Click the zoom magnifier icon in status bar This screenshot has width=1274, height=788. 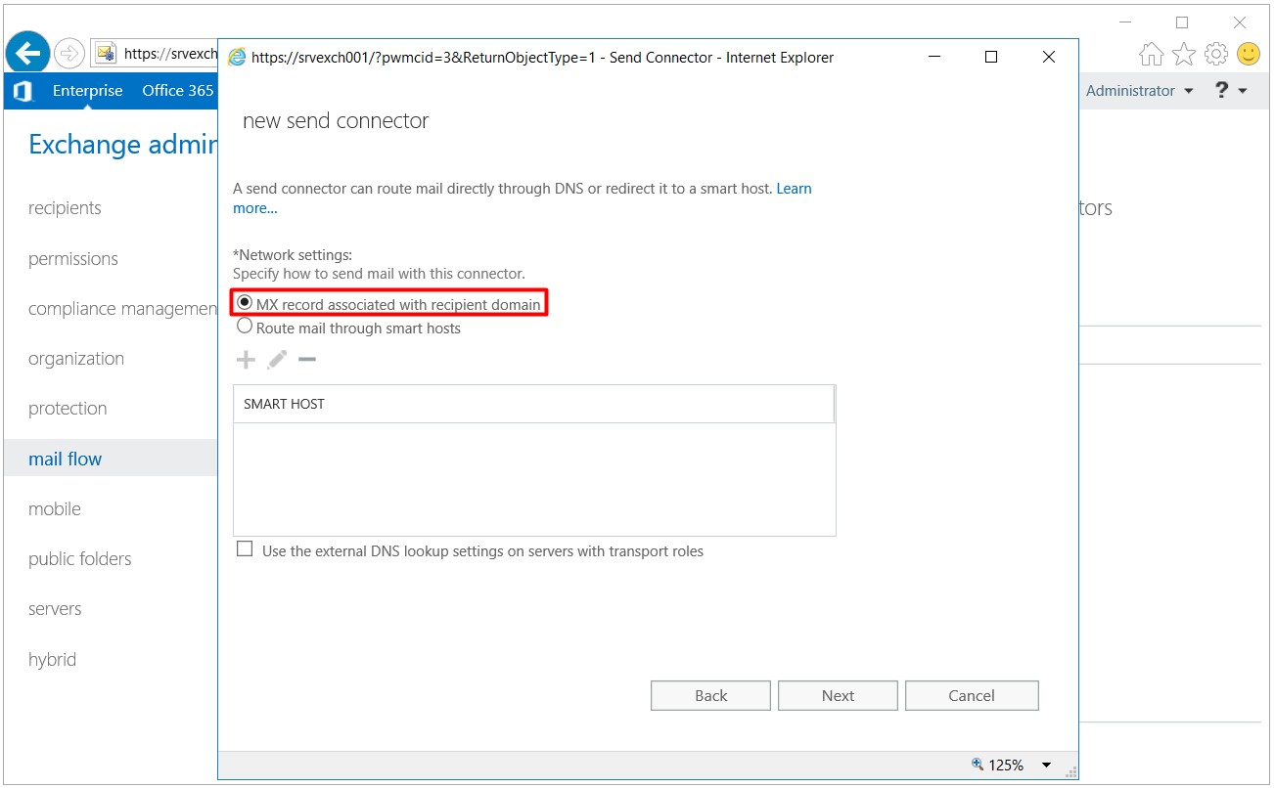[977, 765]
